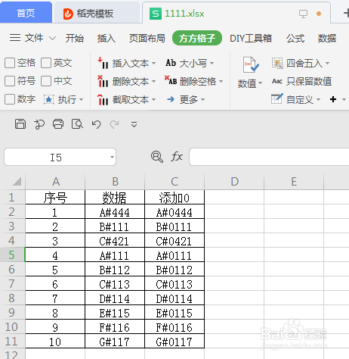The image size is (349, 359).
Task: Expand the 执行 dropdown arrow
Action: click(81, 99)
